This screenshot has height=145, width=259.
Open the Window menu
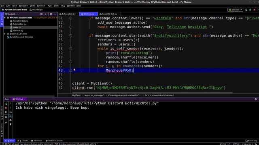(x=71, y=6)
